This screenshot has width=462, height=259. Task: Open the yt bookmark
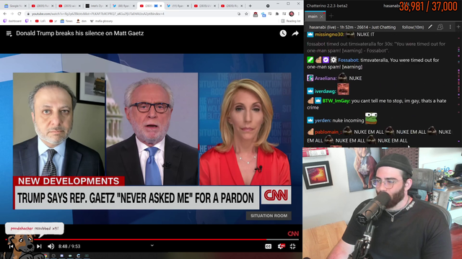coord(53,21)
